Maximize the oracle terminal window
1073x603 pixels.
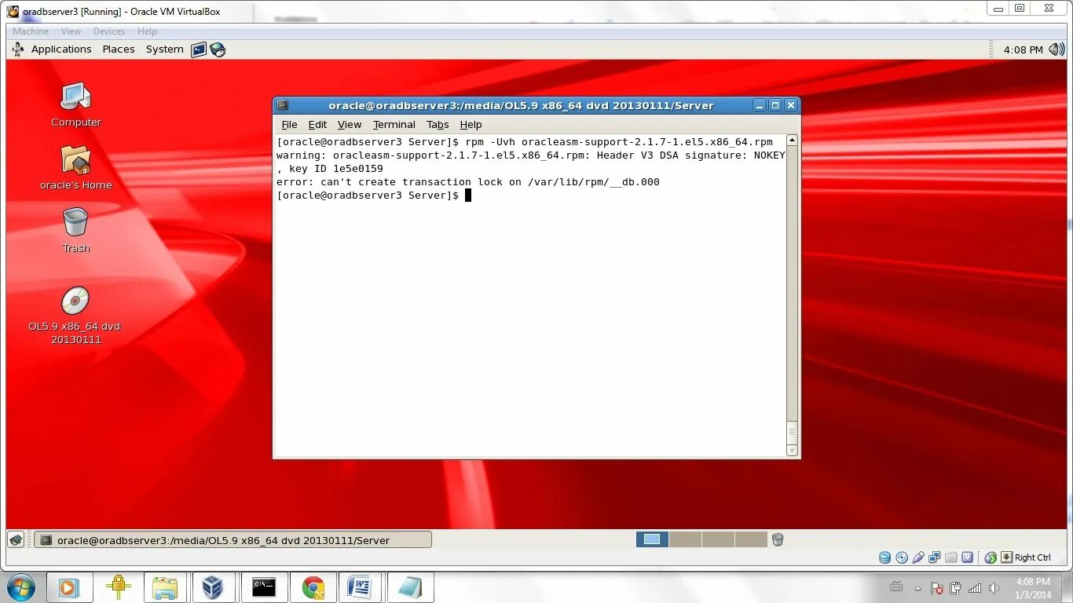click(x=775, y=105)
